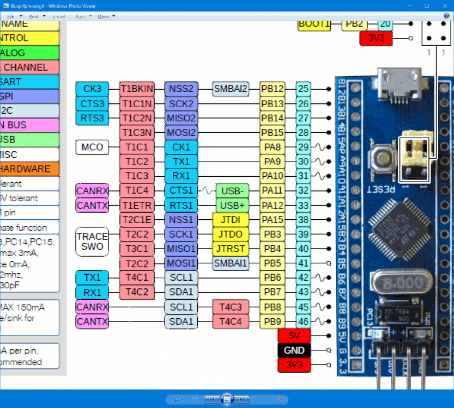Click the E-mail menu item
454x408 pixels.
[x=59, y=16]
